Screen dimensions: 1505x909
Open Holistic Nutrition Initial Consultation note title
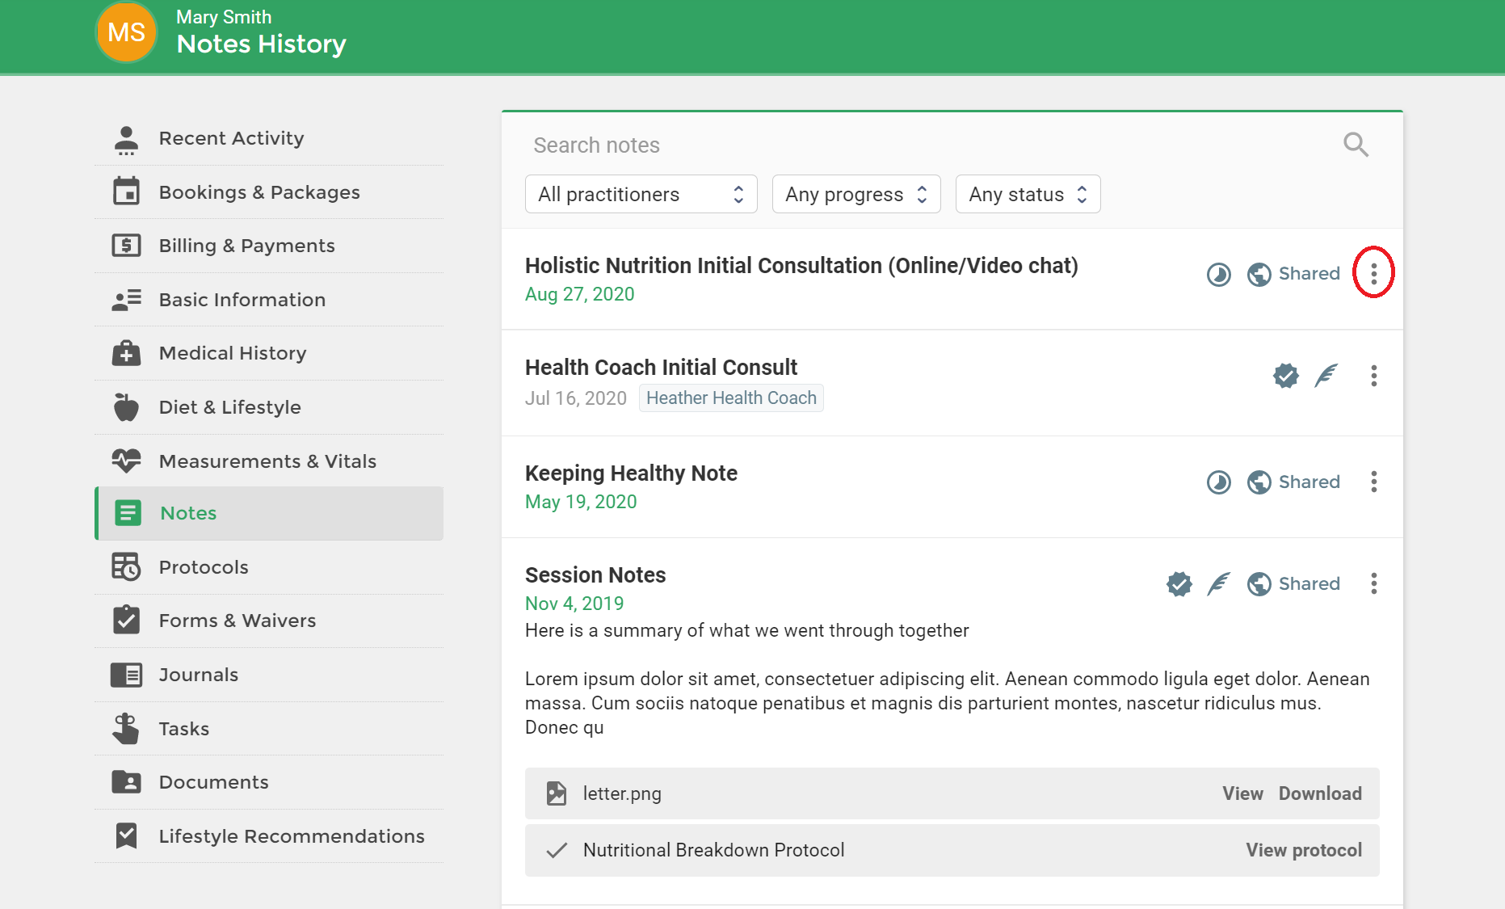pyautogui.click(x=801, y=266)
